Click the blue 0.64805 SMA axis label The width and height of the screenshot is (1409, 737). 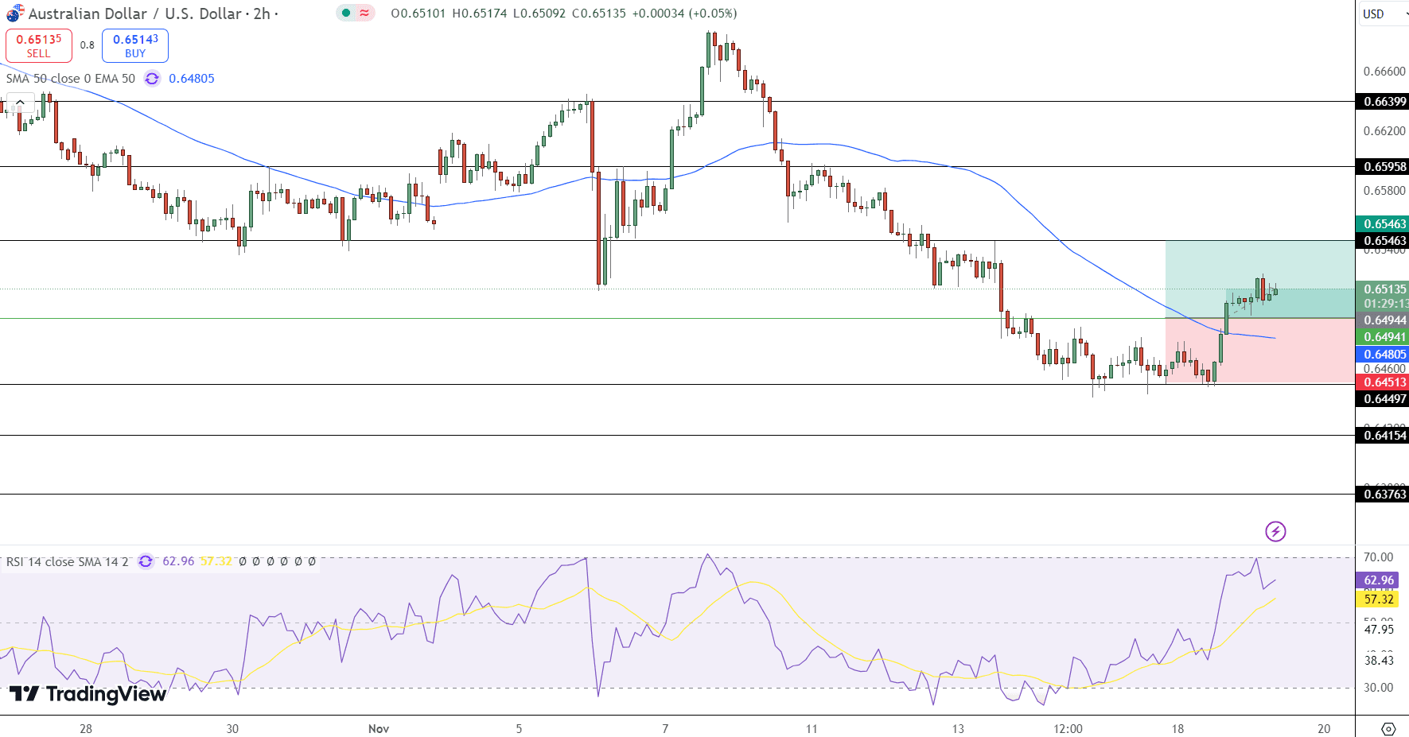(1383, 355)
